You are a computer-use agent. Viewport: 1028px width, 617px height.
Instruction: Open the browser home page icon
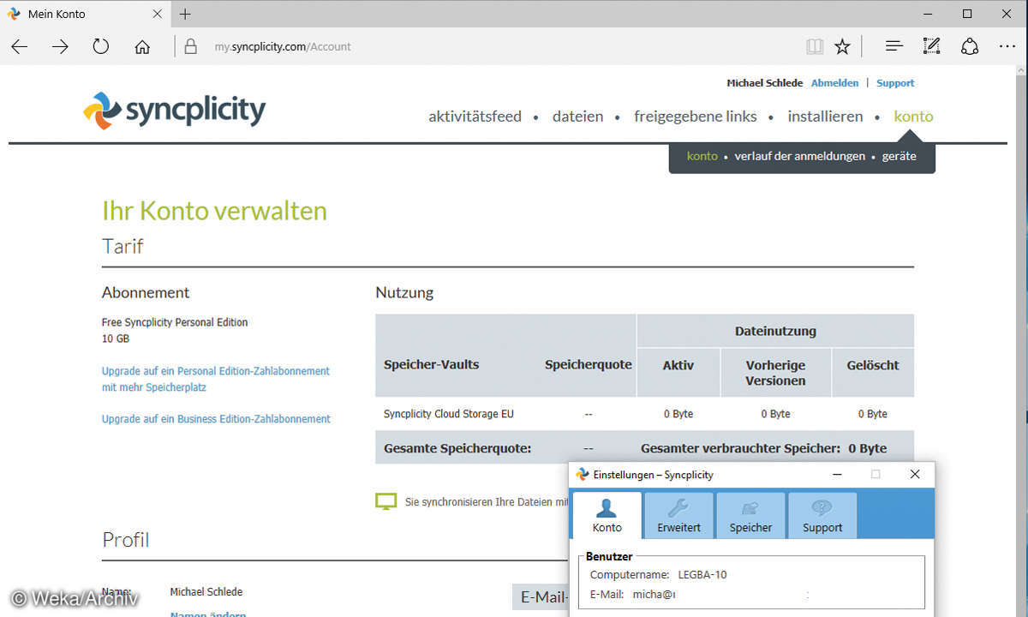tap(142, 46)
